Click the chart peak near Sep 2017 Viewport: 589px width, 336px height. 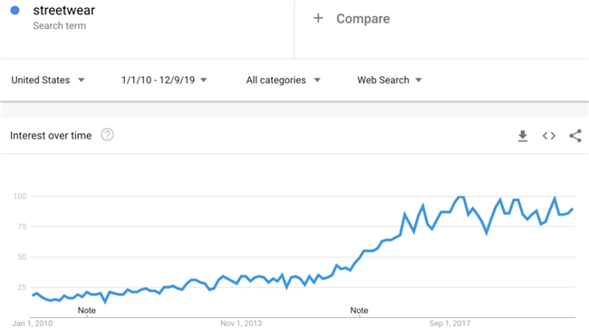coord(460,197)
